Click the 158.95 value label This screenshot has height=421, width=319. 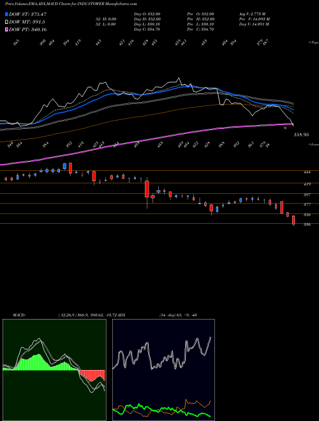click(x=301, y=135)
